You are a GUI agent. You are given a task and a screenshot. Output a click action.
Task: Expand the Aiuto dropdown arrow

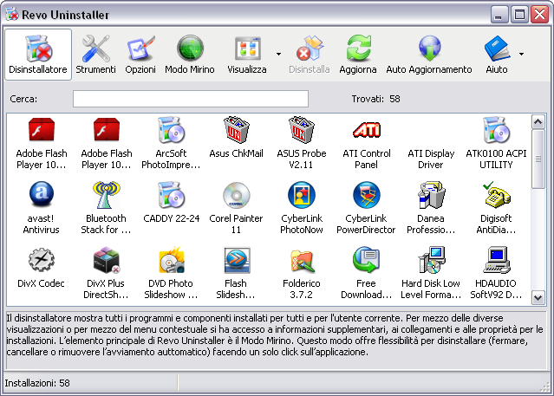point(522,54)
